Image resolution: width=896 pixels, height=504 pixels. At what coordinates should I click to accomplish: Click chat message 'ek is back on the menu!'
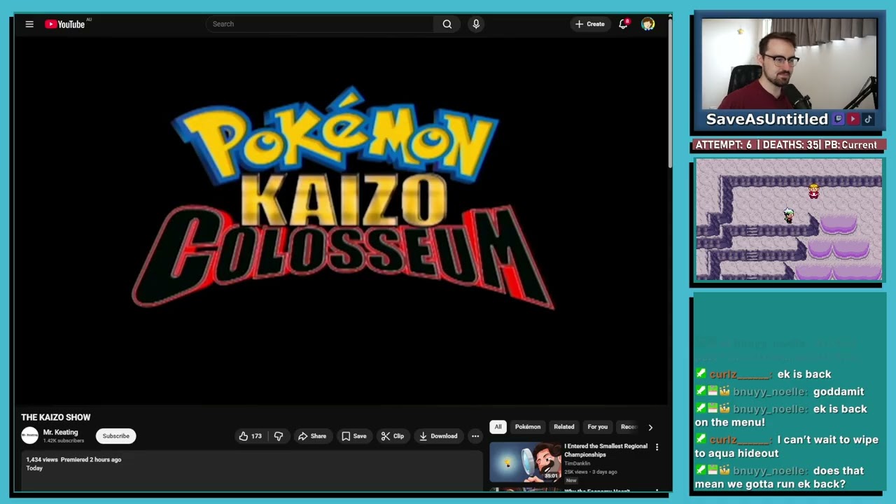[x=780, y=416]
